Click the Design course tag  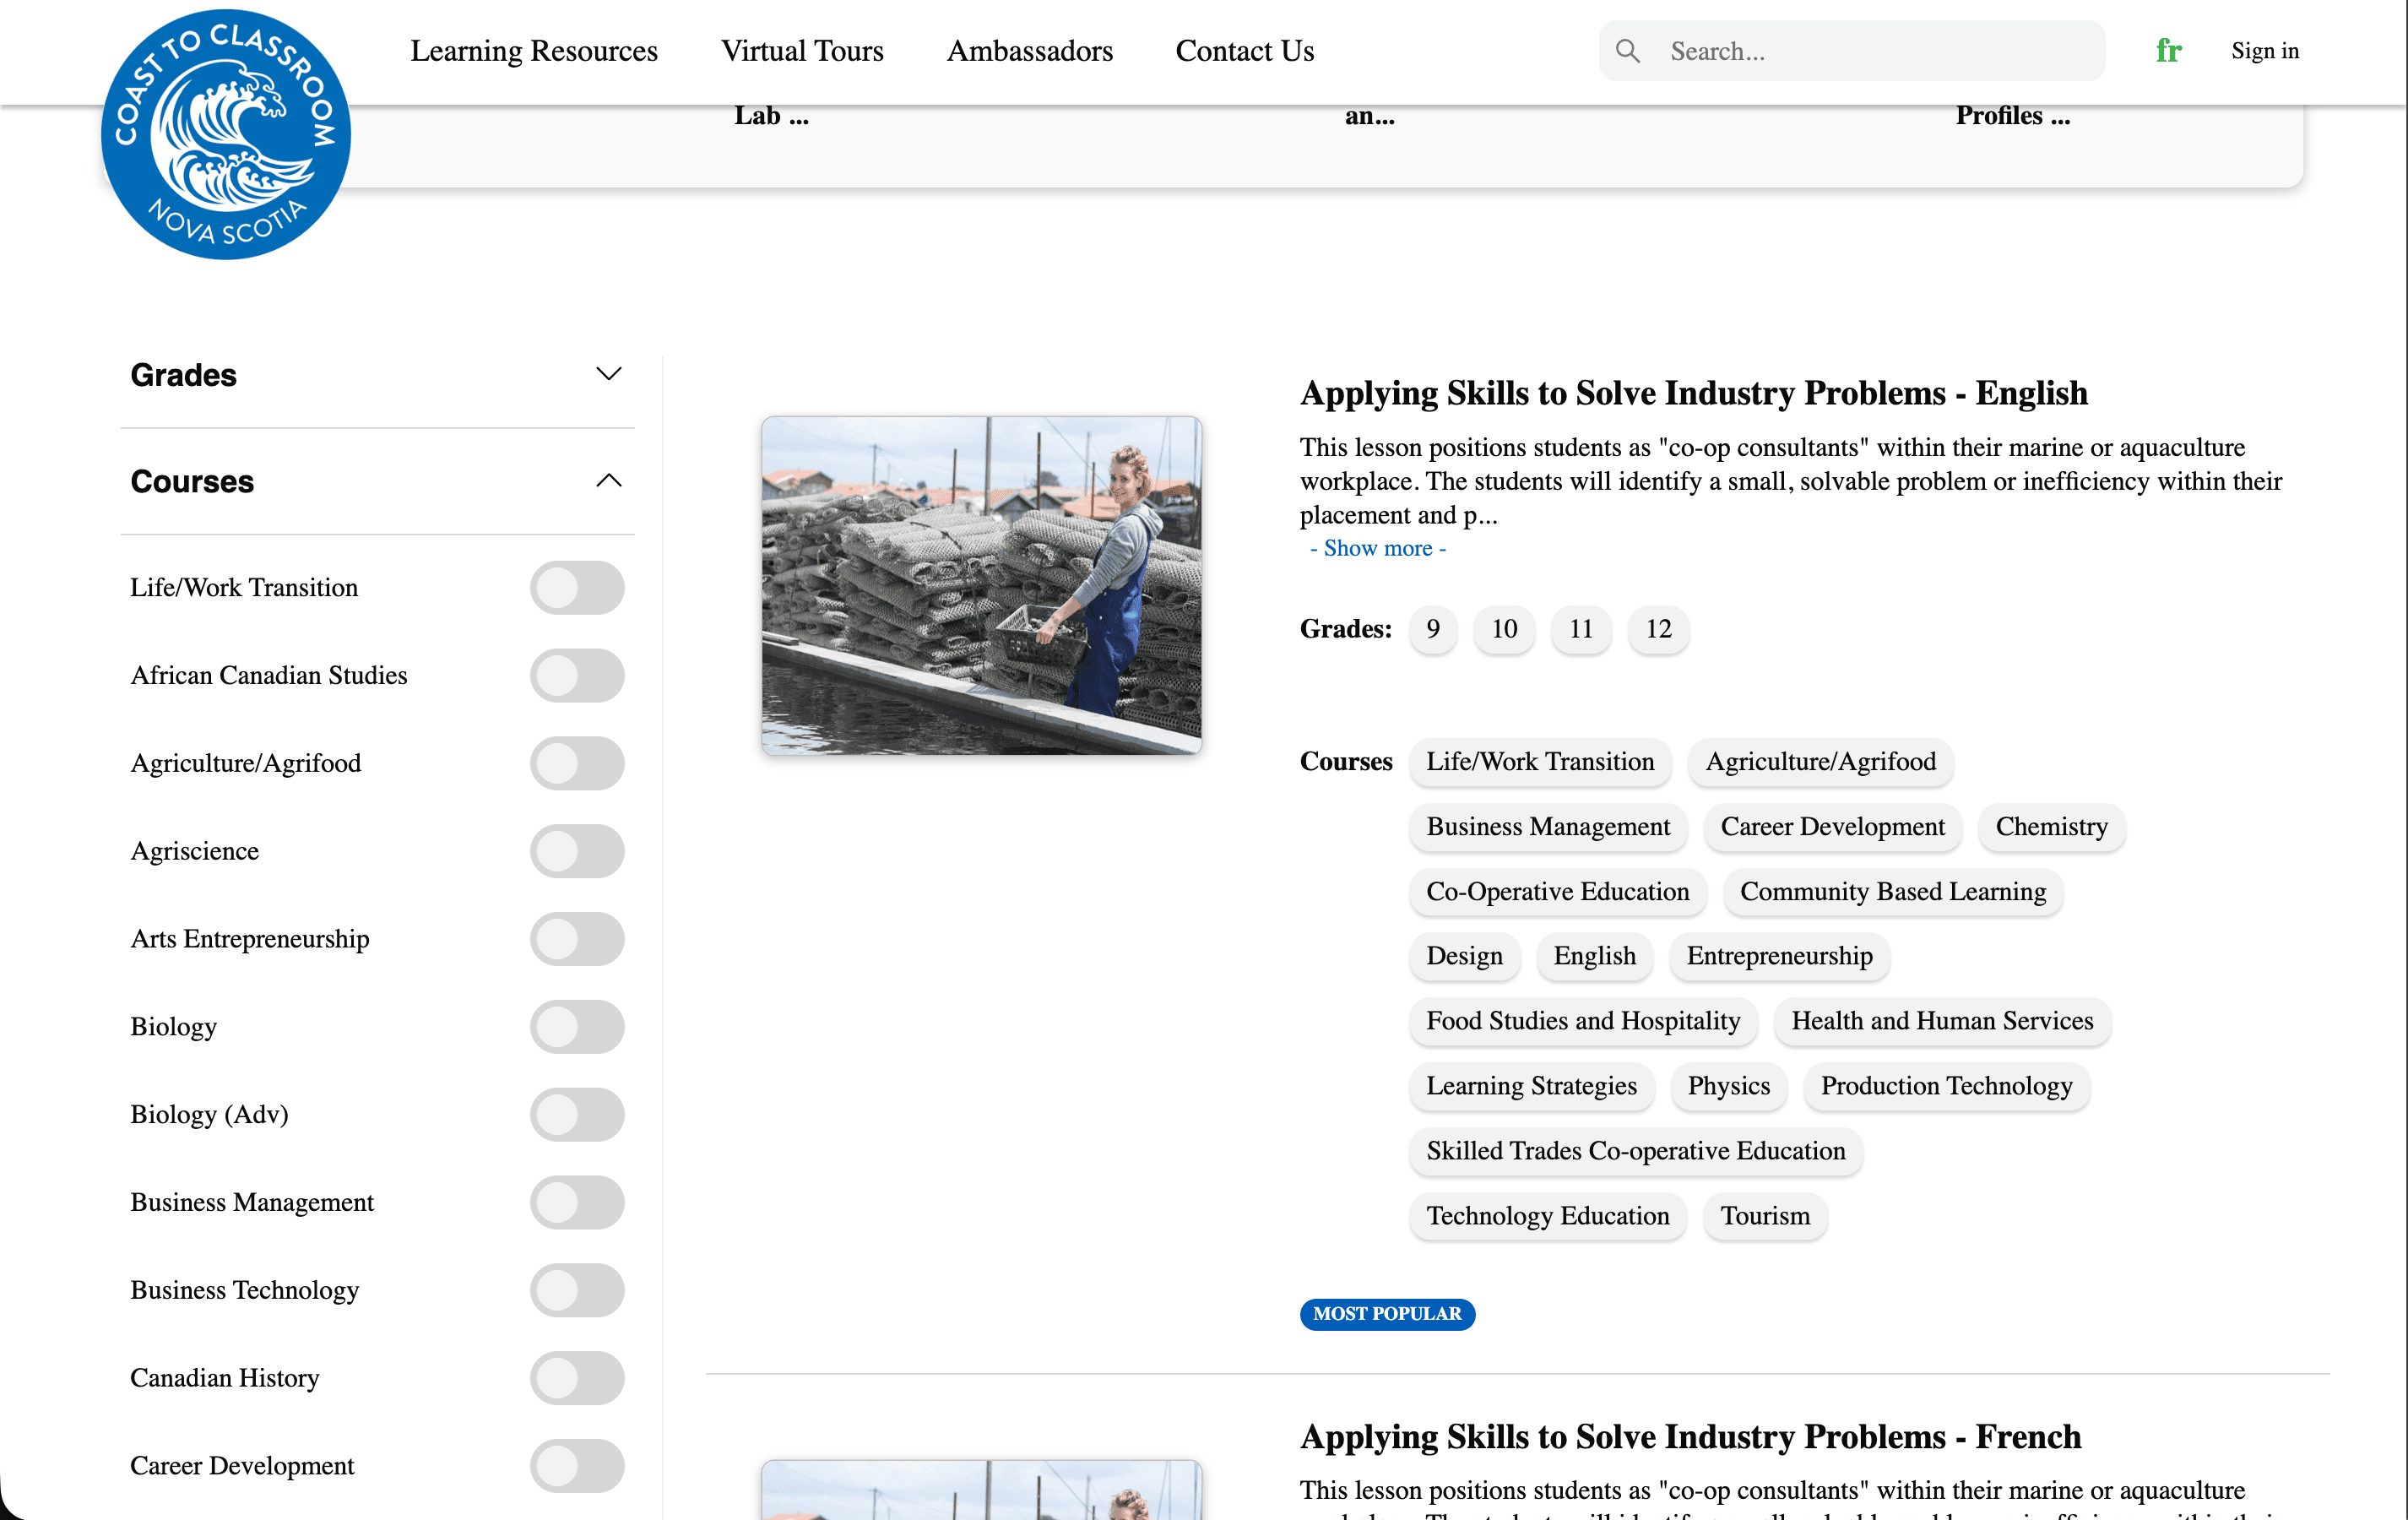point(1464,956)
